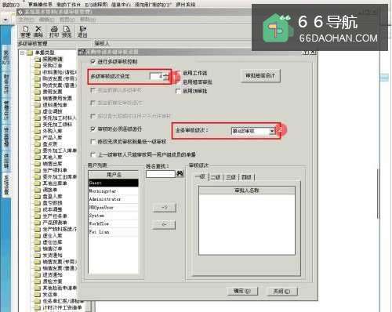Image resolution: width=392 pixels, height=312 pixels.
Task: Select Workflow in the user list
Action: pos(114,223)
